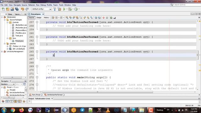Open the Navigator Members dropdown
The width and height of the screenshot is (201, 113).
8,84
